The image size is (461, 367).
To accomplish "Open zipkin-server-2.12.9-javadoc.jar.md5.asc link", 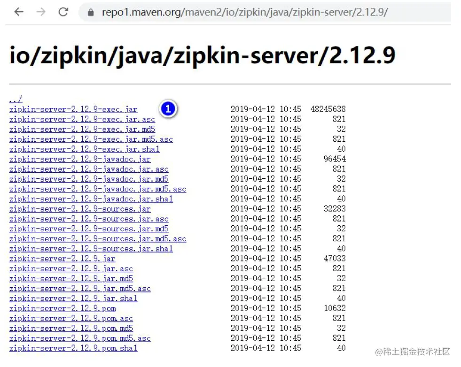I will 98,189.
